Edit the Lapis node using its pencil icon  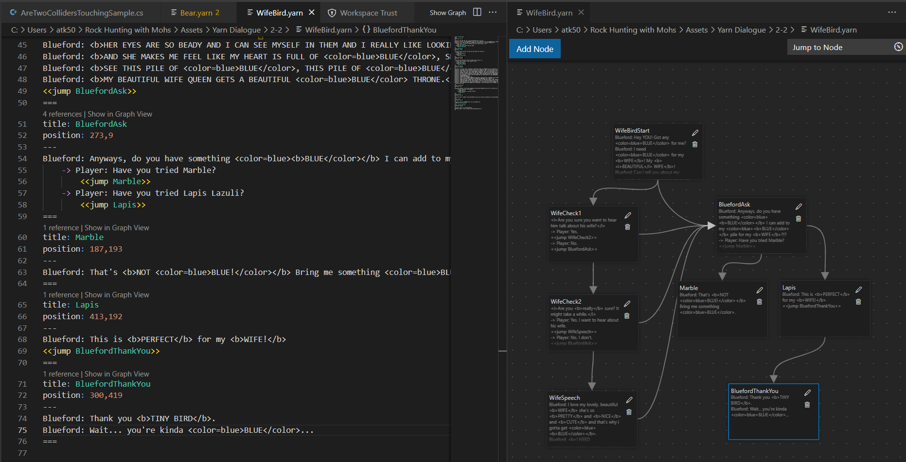point(858,289)
